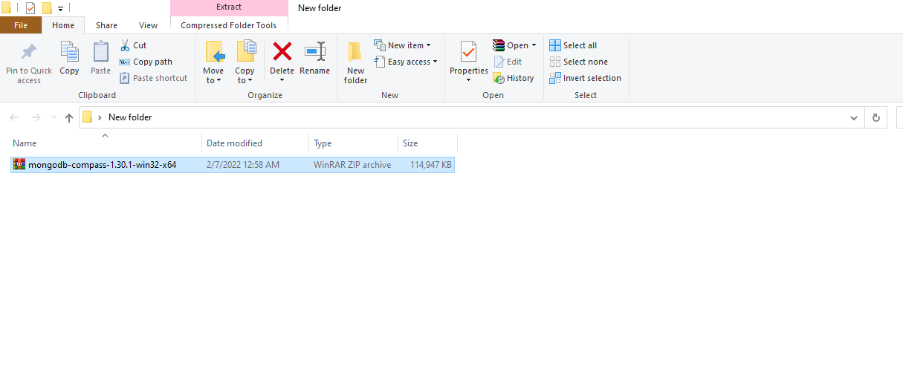Select the mongodb-compass-1.30.1-win32-x64 file name

103,165
